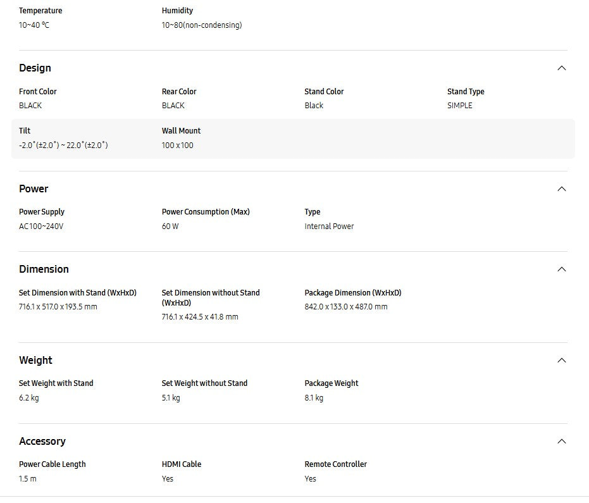Click the Power section heading

click(34, 189)
